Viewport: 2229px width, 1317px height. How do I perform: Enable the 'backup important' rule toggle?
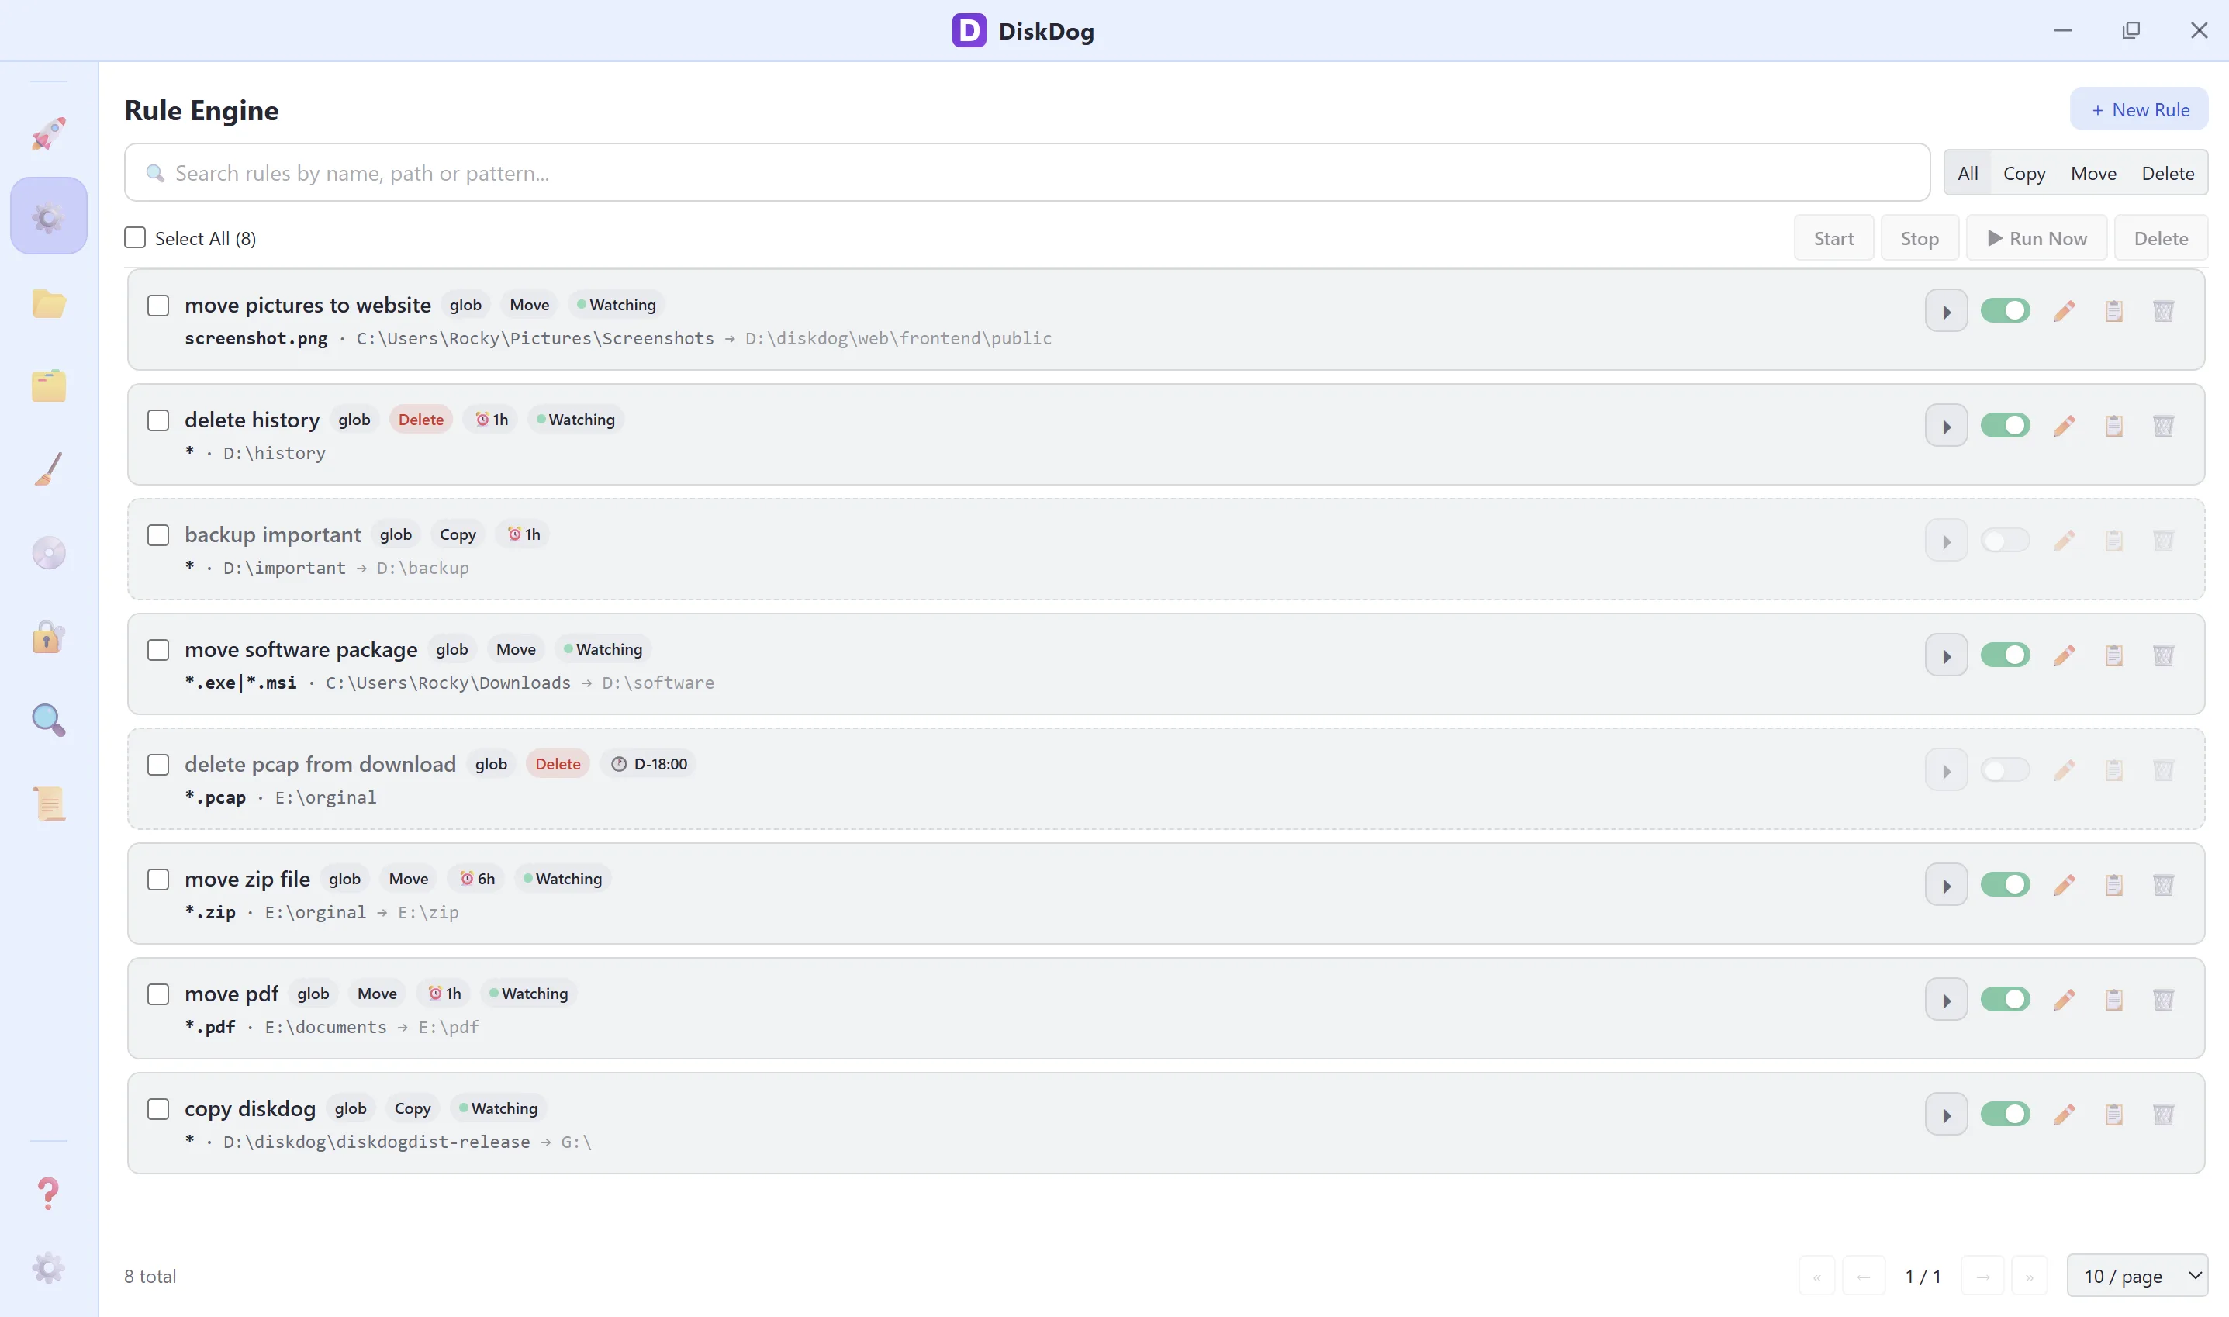click(x=2006, y=540)
